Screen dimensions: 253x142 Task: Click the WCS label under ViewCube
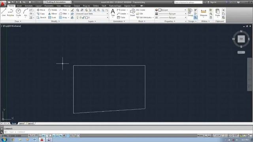tap(241, 52)
